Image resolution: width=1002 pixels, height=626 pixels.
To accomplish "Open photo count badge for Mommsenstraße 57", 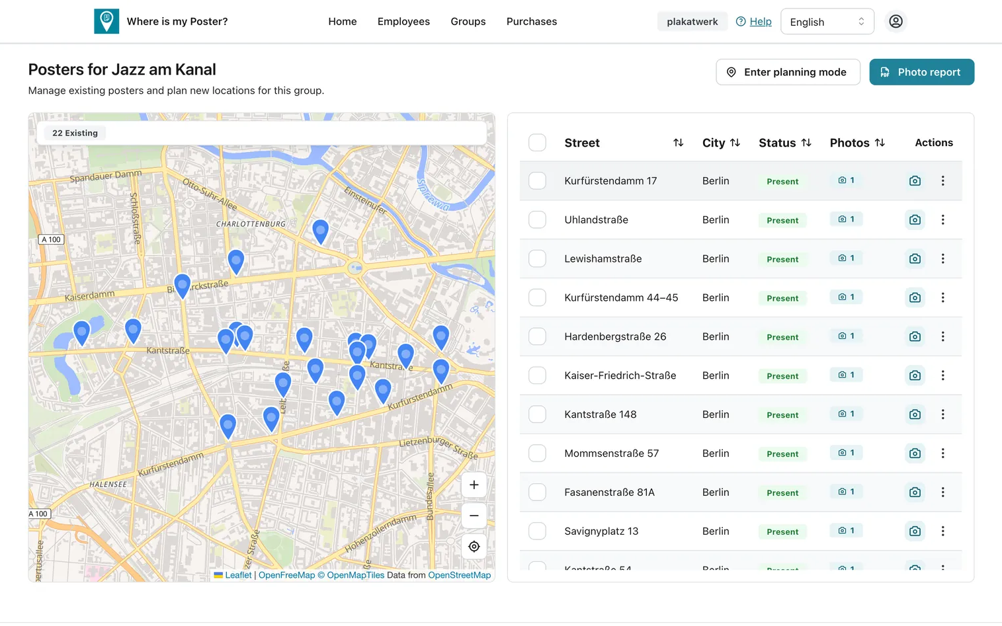I will (846, 453).
